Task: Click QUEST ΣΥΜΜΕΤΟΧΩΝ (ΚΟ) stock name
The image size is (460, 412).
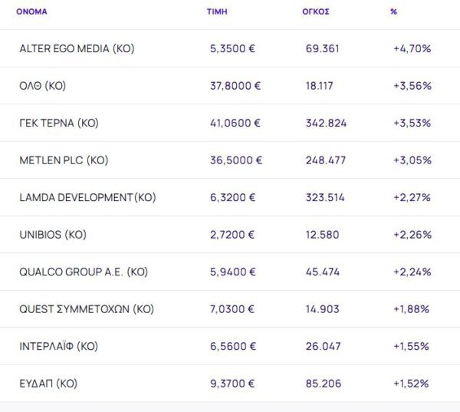Action: pyautogui.click(x=87, y=309)
